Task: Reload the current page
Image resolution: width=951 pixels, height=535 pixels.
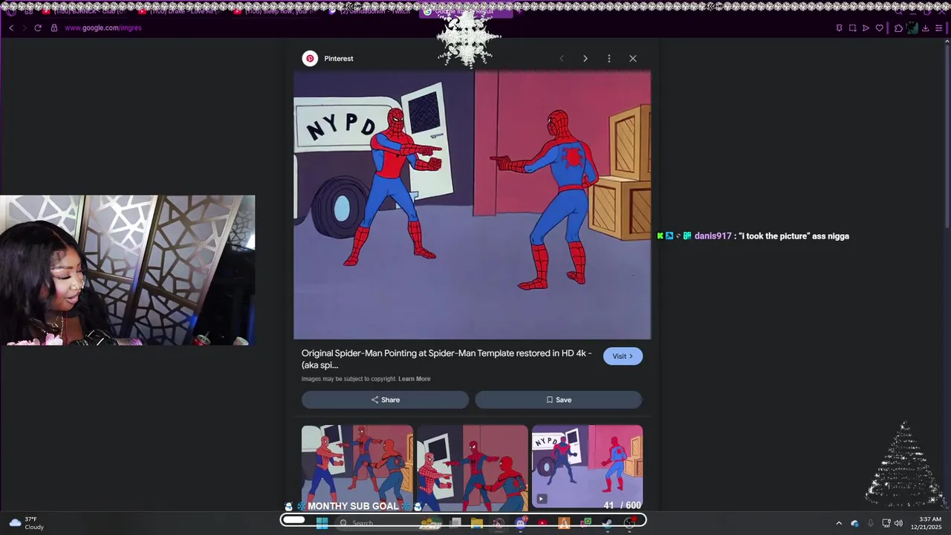Action: click(38, 28)
